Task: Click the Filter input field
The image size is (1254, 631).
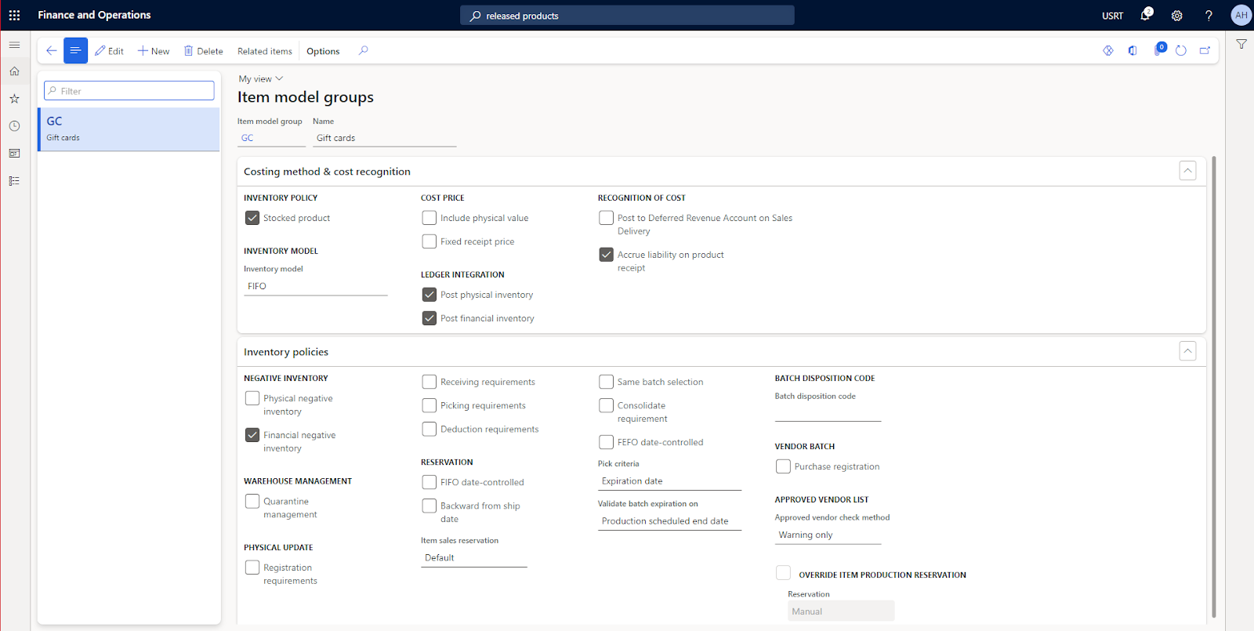Action: point(129,91)
